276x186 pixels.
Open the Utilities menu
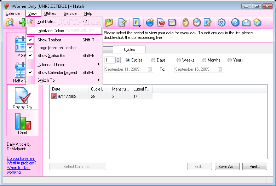[x=50, y=13]
